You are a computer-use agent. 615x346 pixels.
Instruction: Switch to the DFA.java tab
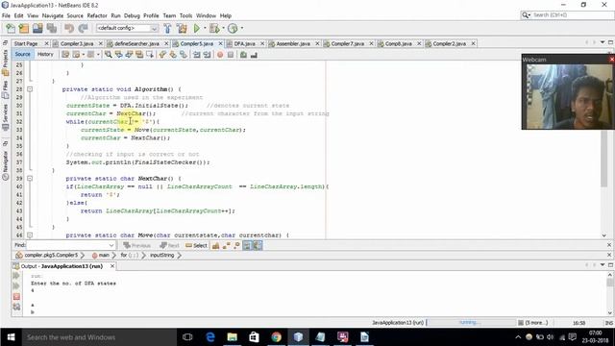click(x=244, y=43)
